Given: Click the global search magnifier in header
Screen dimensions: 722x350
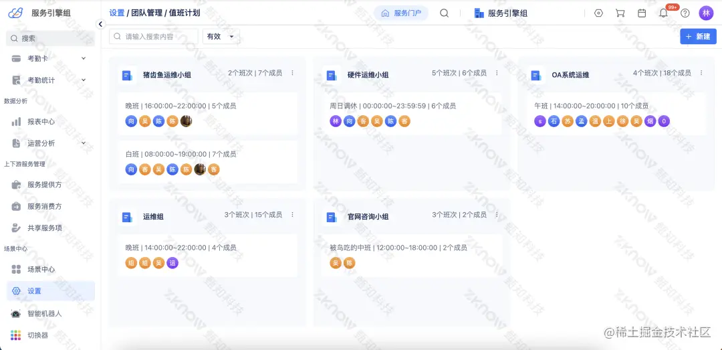Looking at the screenshot, I should 444,13.
